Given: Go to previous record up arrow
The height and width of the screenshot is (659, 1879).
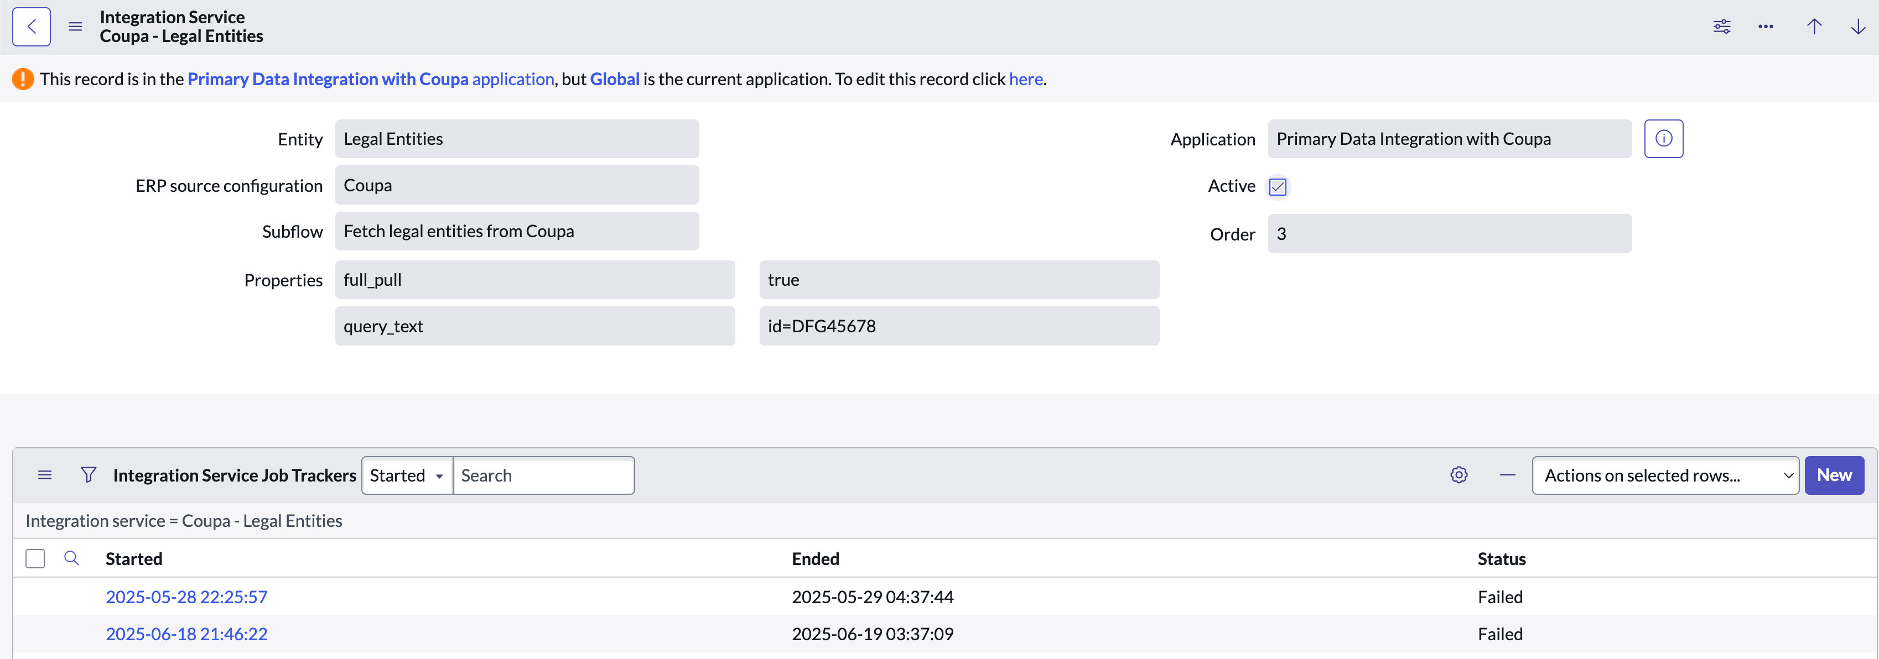Looking at the screenshot, I should (x=1814, y=27).
